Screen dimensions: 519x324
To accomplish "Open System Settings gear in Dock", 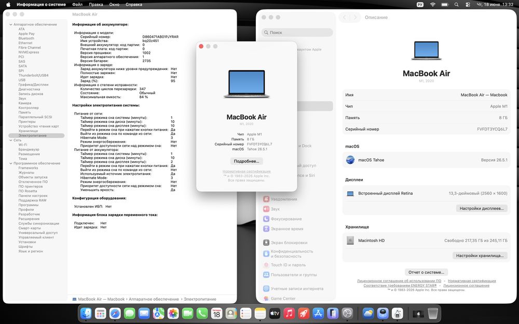I will click(x=347, y=313).
